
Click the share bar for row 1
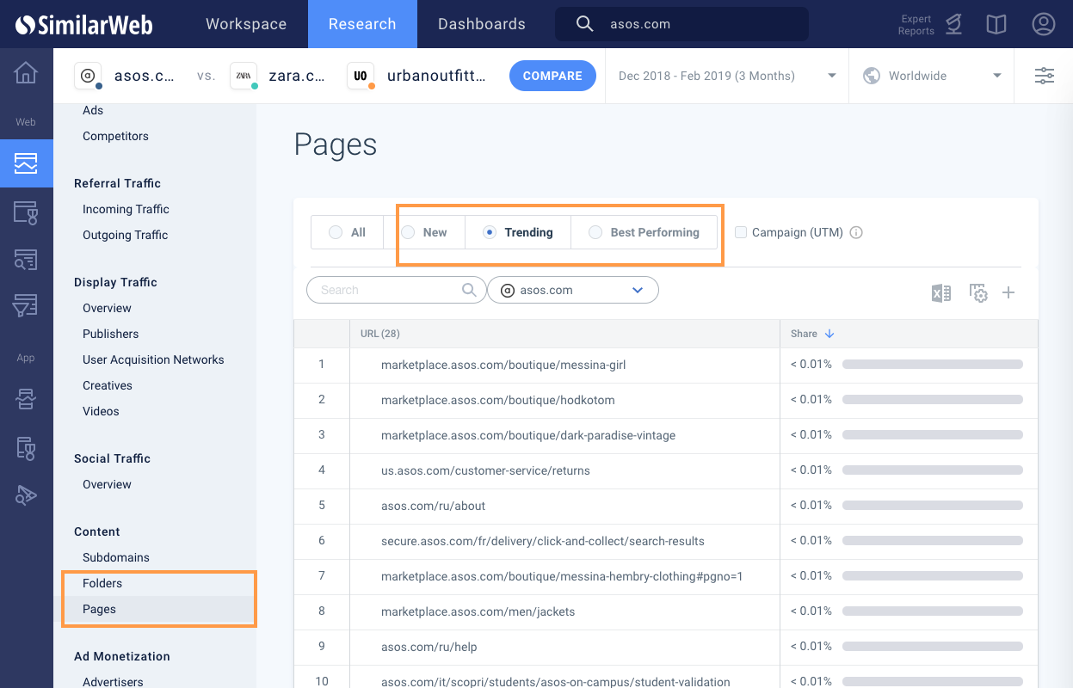933,365
